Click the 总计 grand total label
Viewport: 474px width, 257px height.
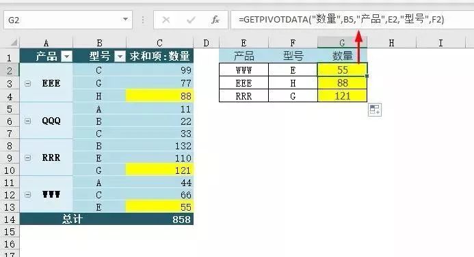73,219
